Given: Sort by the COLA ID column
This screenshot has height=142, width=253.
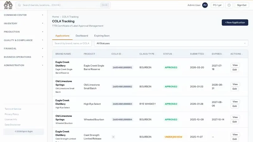Looking at the screenshot, I should [x=116, y=54].
